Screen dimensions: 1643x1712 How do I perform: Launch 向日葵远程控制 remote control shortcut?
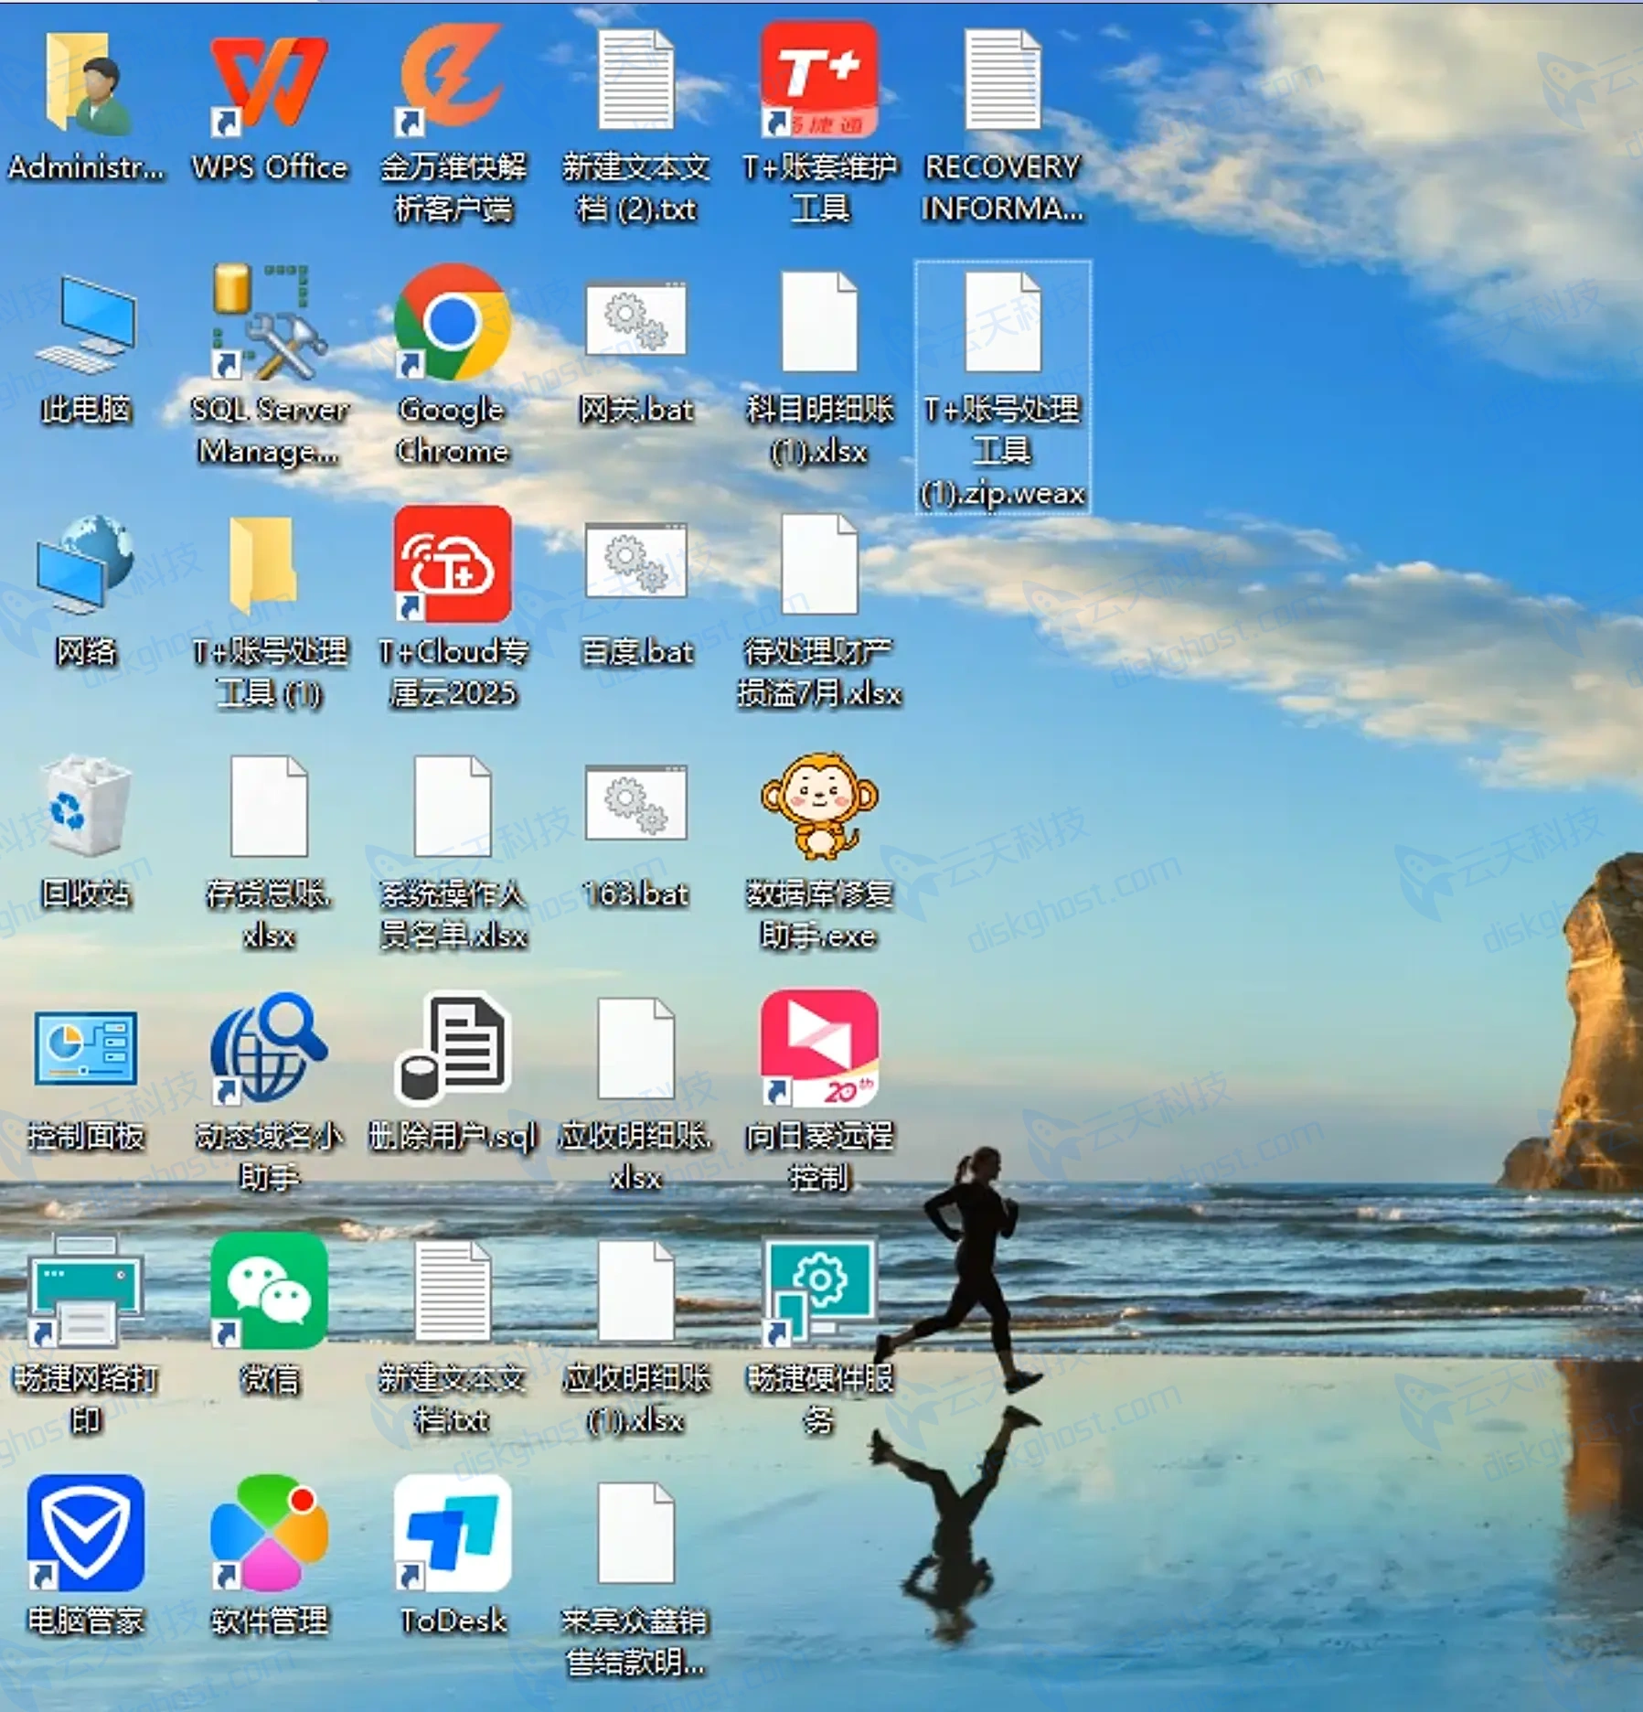(819, 1048)
